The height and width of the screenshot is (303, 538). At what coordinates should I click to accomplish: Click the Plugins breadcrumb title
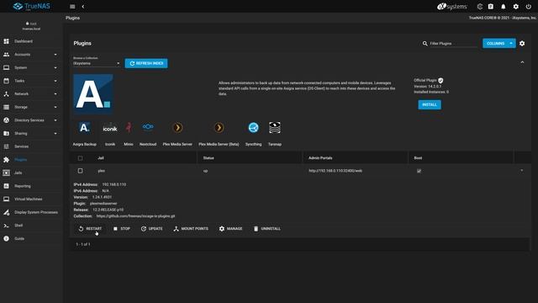coord(73,18)
